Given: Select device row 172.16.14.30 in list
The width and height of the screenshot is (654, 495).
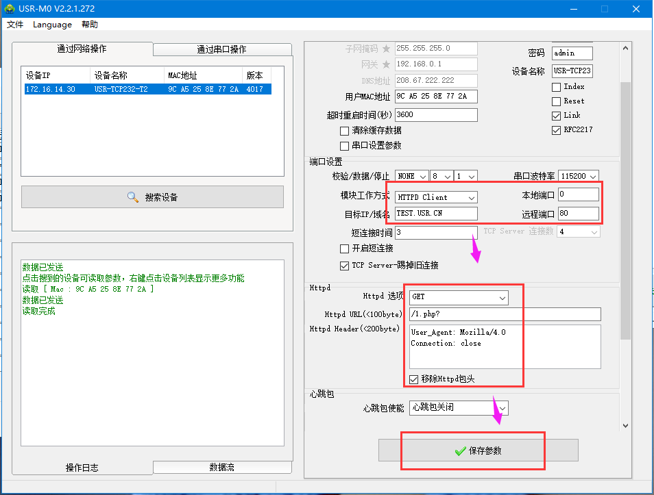Looking at the screenshot, I should click(147, 89).
